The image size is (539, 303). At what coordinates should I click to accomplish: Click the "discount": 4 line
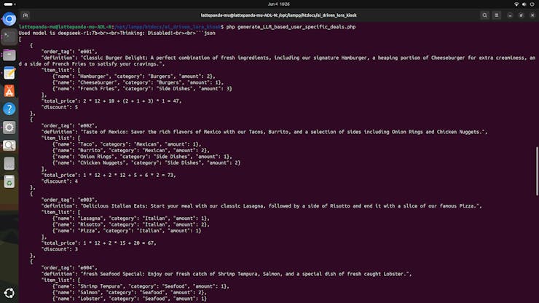60,181
